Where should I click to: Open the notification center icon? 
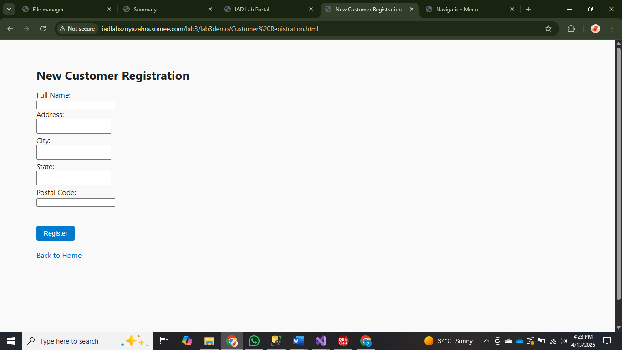pyautogui.click(x=607, y=341)
